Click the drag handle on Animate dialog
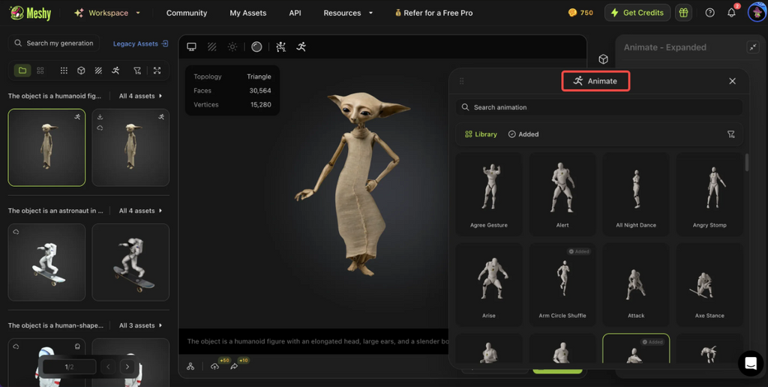This screenshot has height=387, width=768. coord(461,81)
